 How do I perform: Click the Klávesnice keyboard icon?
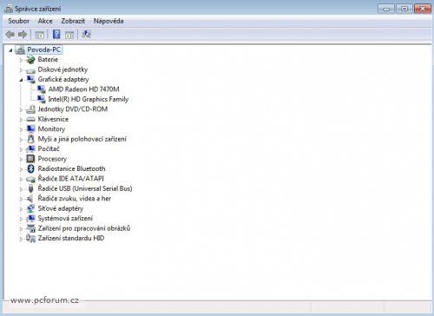click(x=30, y=119)
